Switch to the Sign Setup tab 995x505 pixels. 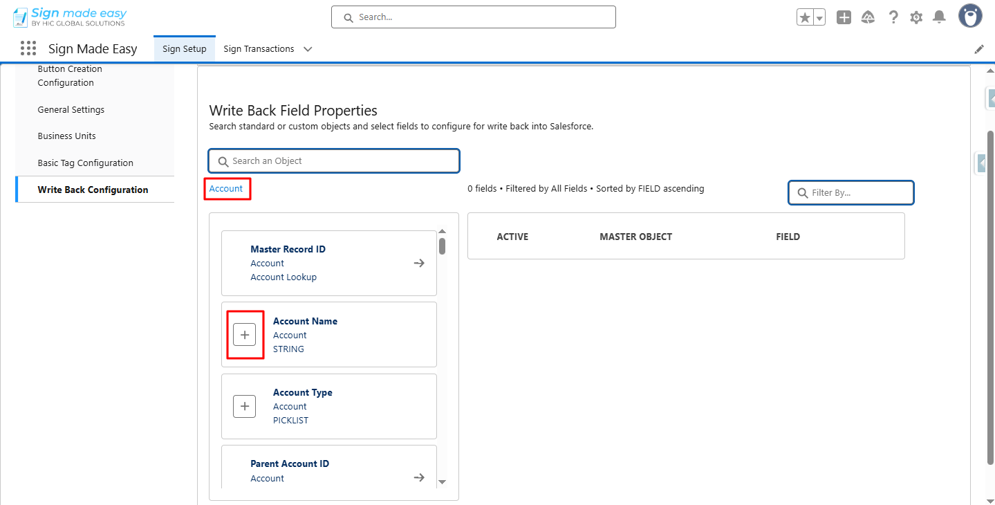pyautogui.click(x=184, y=49)
